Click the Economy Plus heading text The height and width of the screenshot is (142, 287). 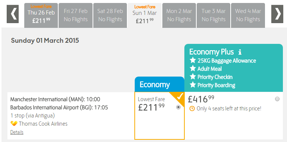tap(211, 52)
